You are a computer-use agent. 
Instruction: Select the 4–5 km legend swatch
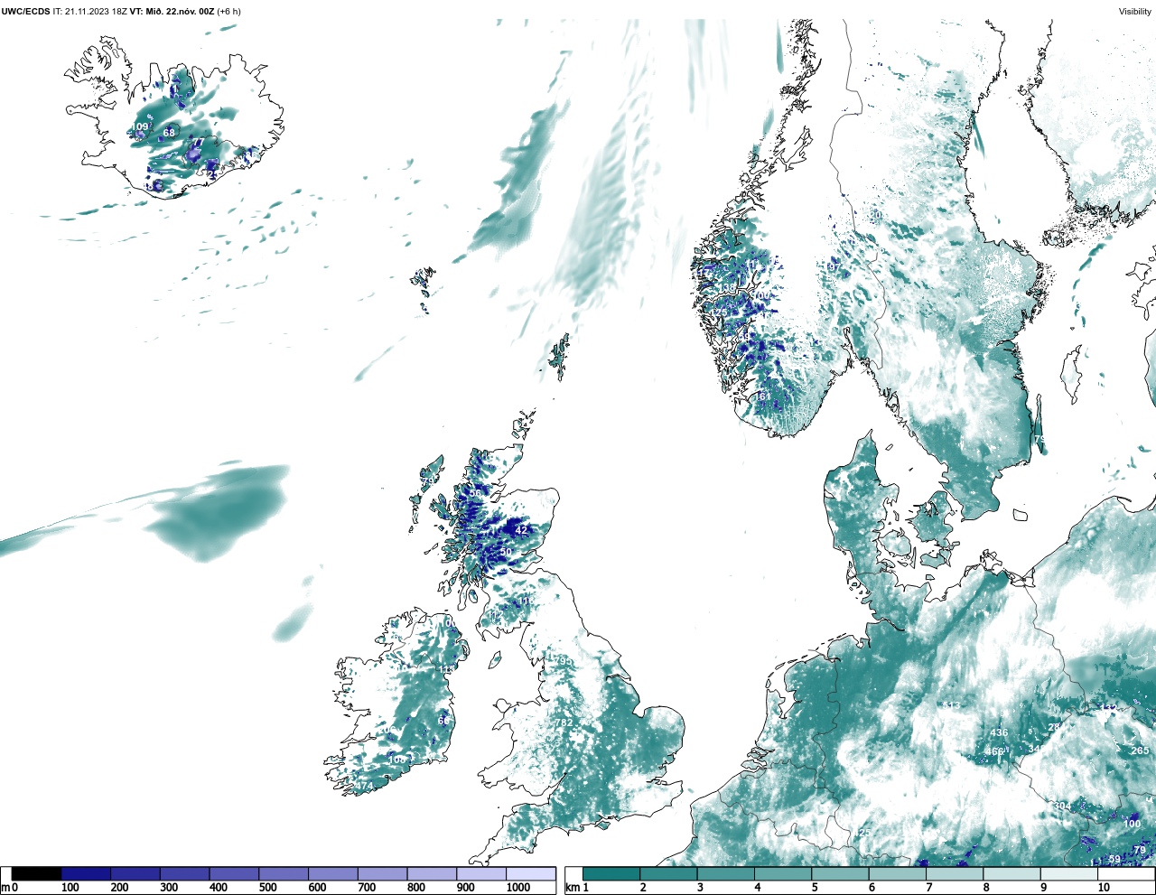pos(783,874)
